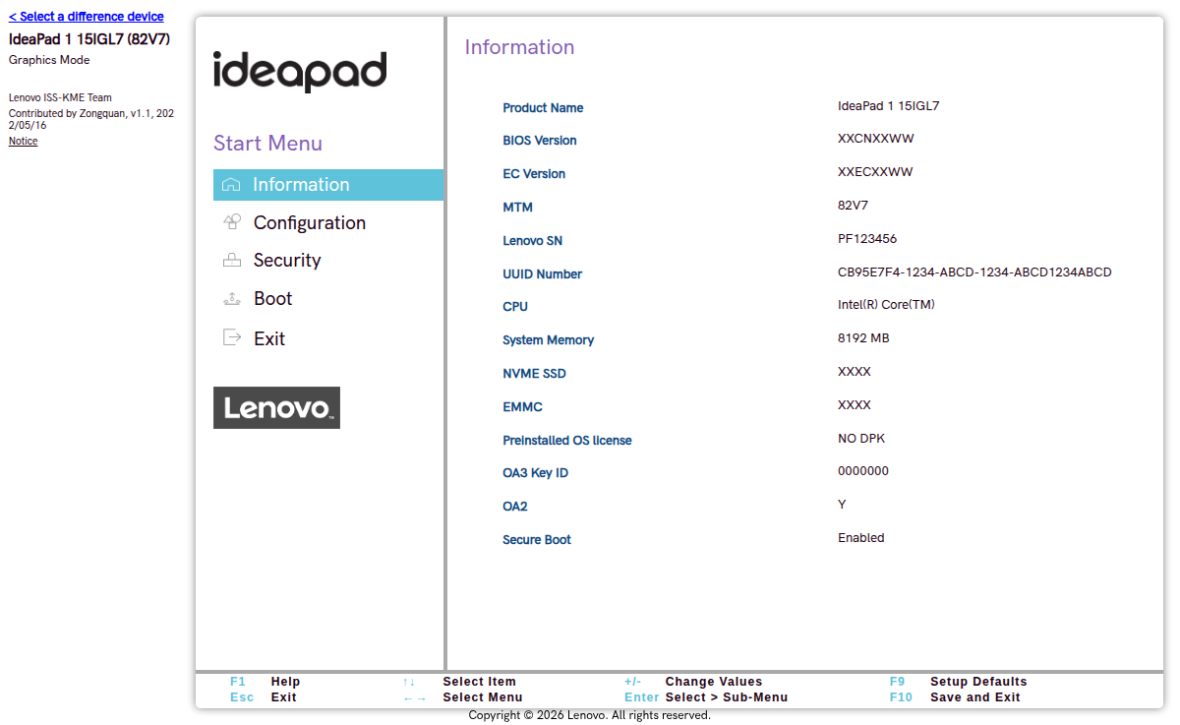Viewport: 1180px width, 725px height.
Task: Click the Secure Boot label
Action: click(x=537, y=540)
